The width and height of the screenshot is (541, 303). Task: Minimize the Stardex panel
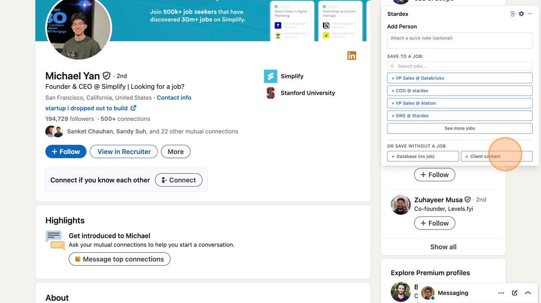[529, 14]
